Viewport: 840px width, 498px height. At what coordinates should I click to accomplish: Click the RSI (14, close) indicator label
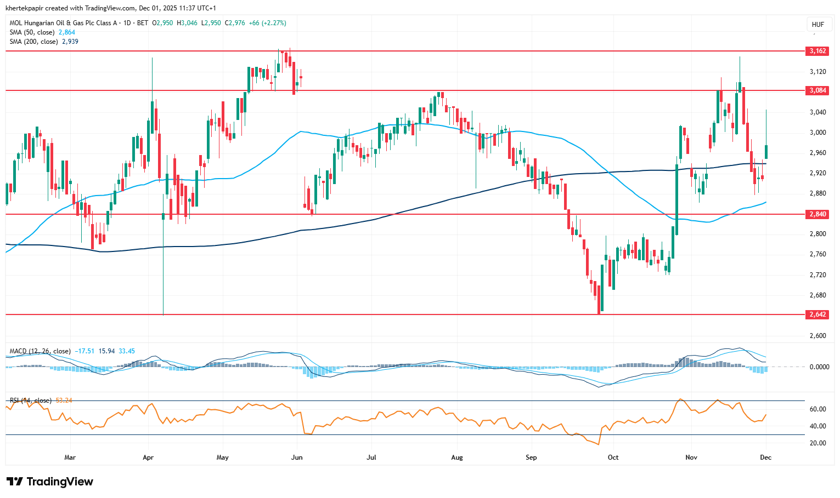coord(31,400)
